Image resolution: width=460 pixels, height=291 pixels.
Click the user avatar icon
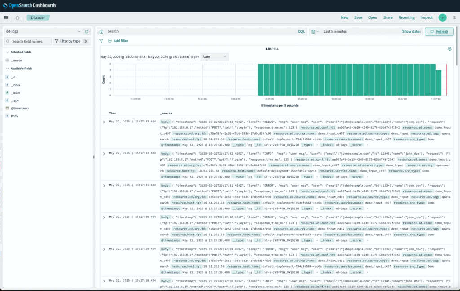point(442,17)
